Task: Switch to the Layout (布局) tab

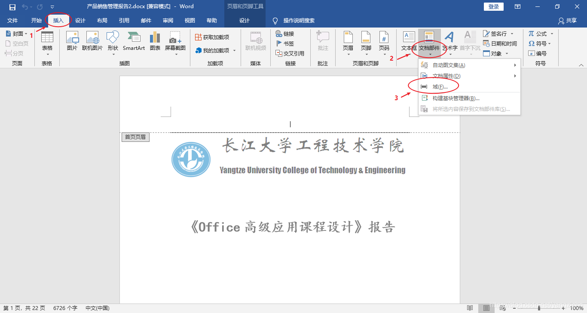Action: 102,21
